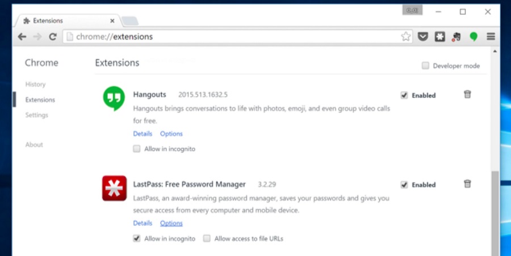
Task: Open the Chrome hamburger menu
Action: pos(491,37)
